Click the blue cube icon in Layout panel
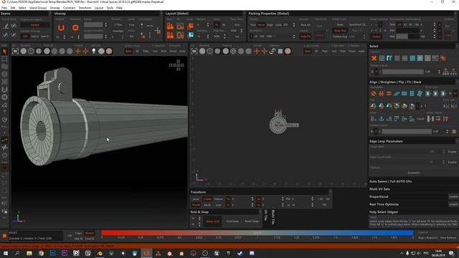This screenshot has height=258, width=459. coord(191,35)
